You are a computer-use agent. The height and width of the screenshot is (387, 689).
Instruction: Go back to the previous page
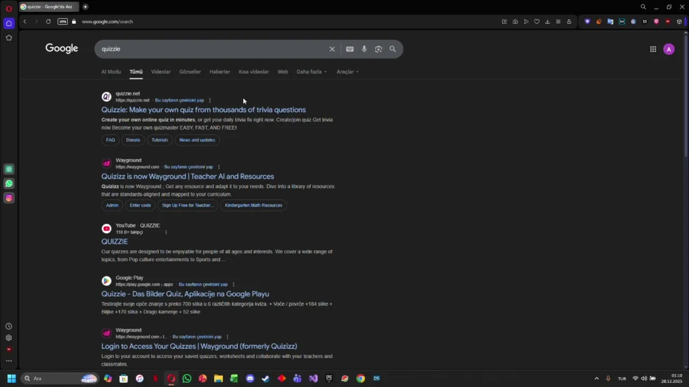coord(25,21)
